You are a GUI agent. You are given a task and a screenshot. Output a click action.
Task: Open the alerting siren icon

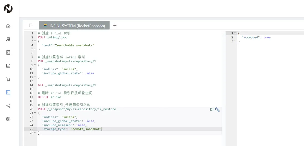click(8, 79)
